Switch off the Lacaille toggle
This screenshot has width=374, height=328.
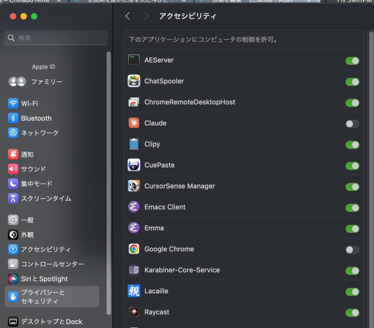click(x=352, y=292)
